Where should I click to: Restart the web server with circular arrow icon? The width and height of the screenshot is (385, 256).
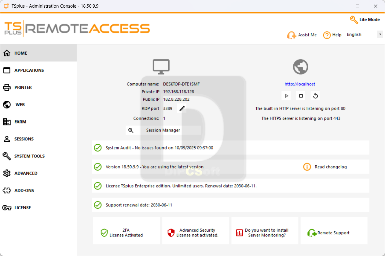pos(316,96)
